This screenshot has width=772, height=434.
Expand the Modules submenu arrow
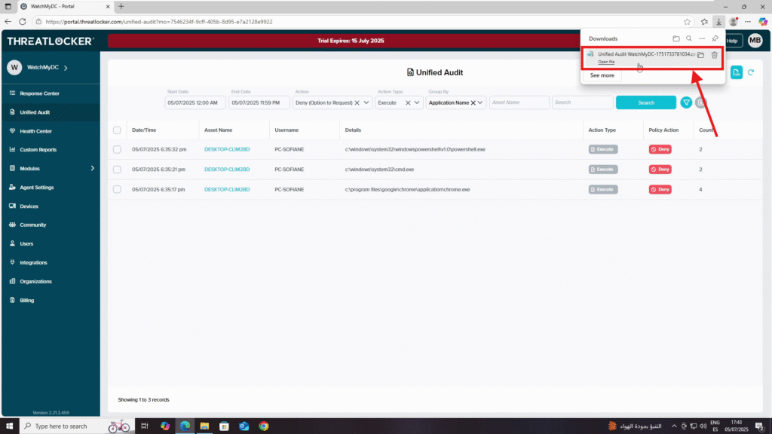coord(92,168)
